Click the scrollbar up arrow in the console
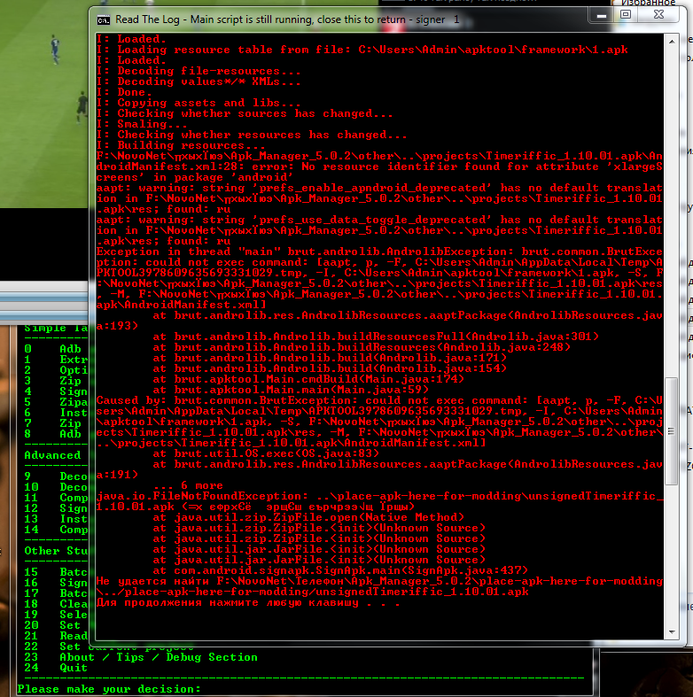The image size is (693, 697). tap(670, 42)
